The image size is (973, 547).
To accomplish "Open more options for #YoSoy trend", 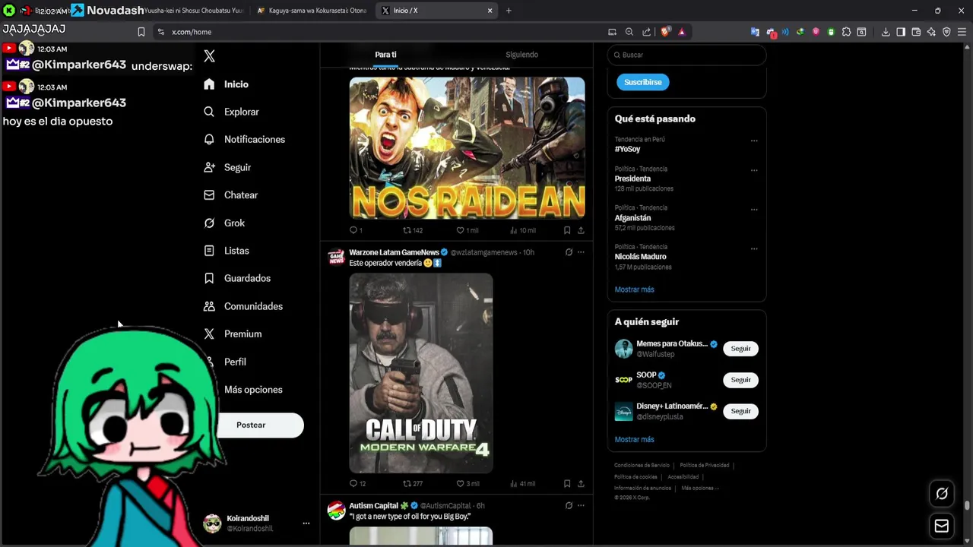I will pyautogui.click(x=754, y=141).
